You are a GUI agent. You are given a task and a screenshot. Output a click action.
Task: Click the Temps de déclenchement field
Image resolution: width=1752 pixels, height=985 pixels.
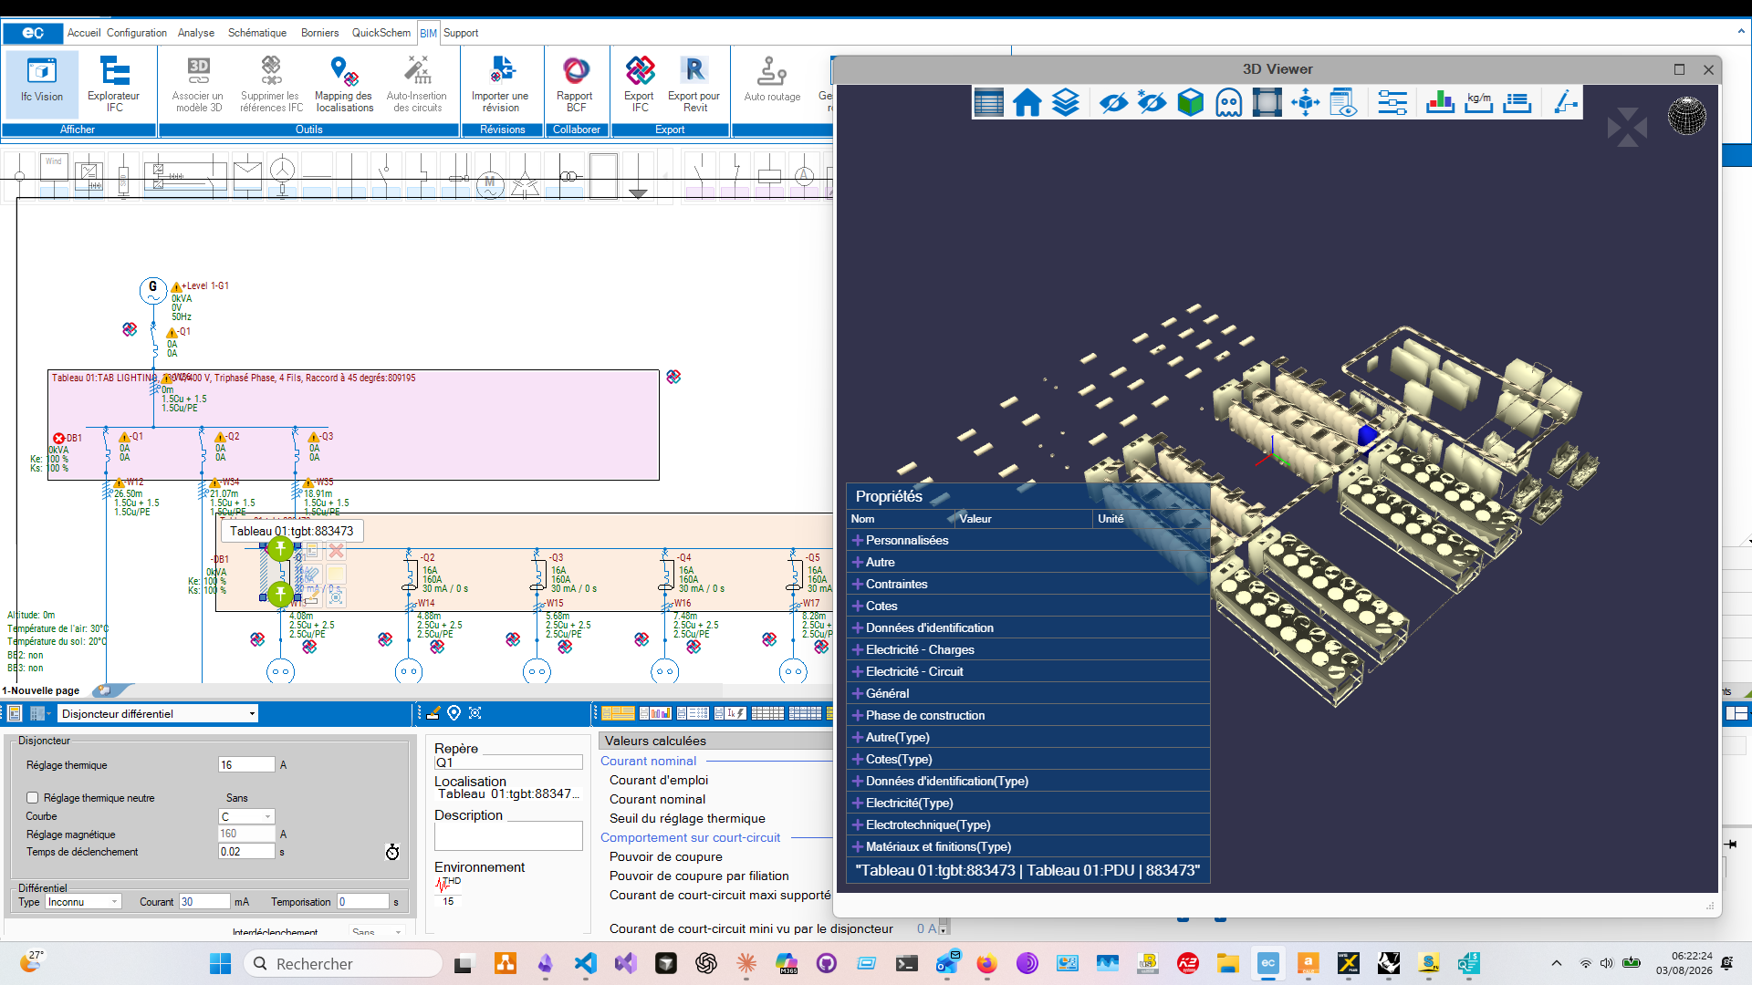pos(246,852)
